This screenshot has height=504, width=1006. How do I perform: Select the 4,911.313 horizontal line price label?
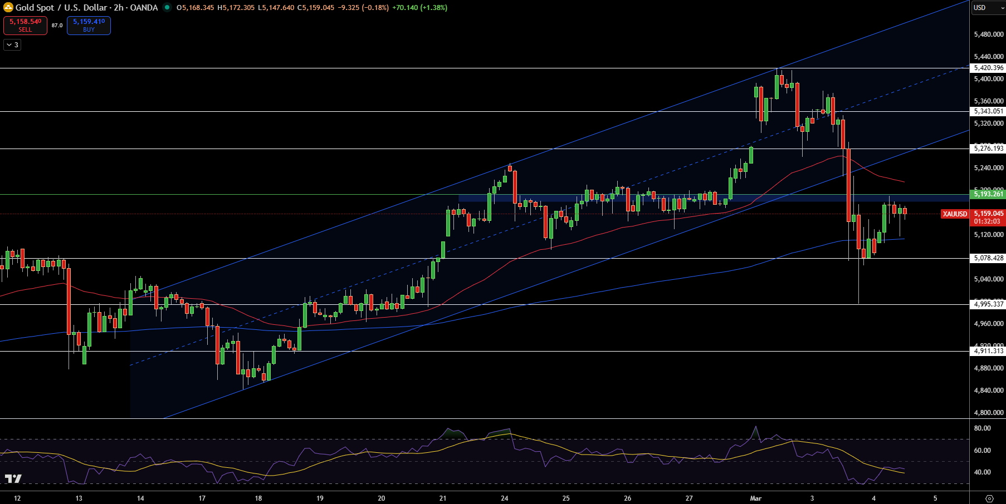(988, 351)
